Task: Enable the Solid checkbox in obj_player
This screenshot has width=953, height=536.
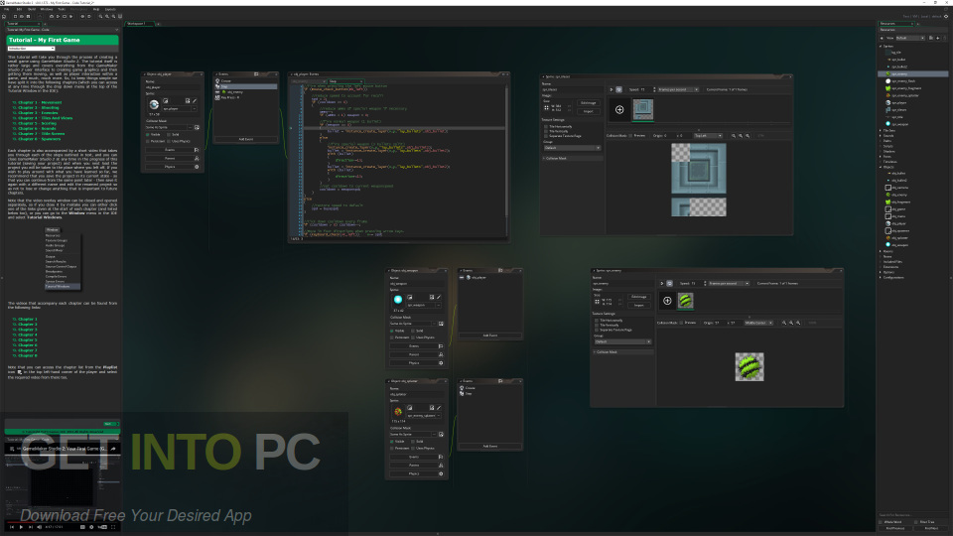Action: (169, 134)
